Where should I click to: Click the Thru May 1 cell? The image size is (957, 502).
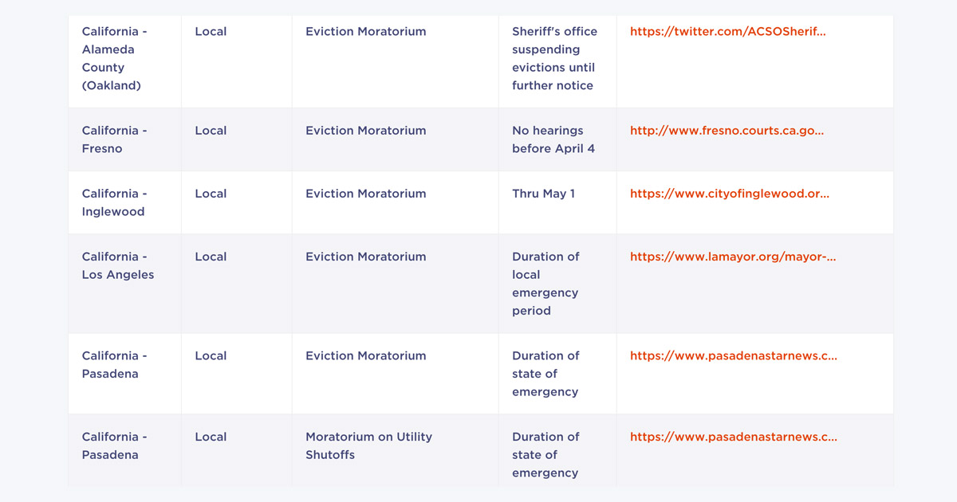(x=543, y=194)
